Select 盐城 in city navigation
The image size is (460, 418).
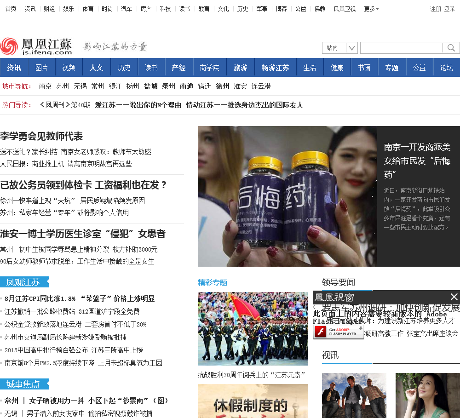coord(150,86)
